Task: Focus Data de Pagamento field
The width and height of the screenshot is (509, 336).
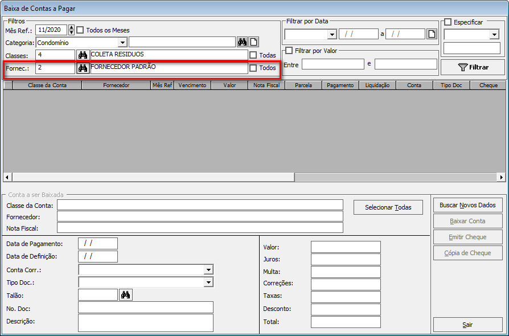Action: (98, 244)
